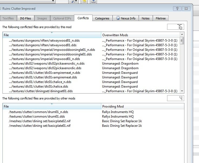Click the wrench tools icon in toolbar
The height and width of the screenshot is (163, 199).
click(x=73, y=2)
